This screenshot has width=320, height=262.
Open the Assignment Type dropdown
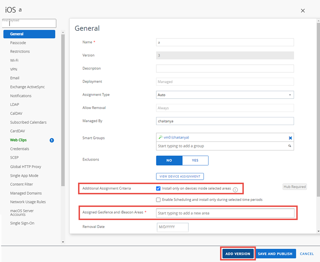point(225,95)
